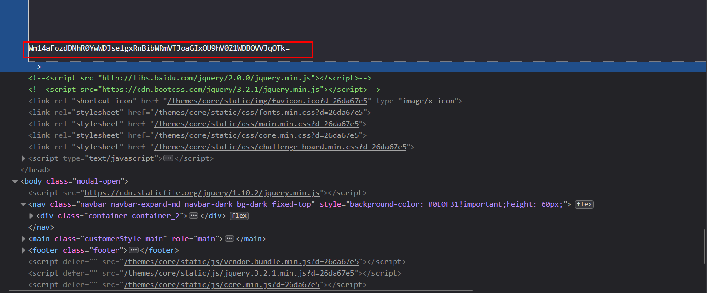Click the ellipsis in div container_2 row

(194, 216)
